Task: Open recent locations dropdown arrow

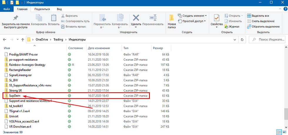Action: (17, 40)
